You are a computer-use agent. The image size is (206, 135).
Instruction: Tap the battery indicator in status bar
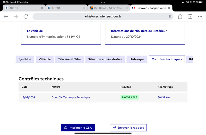point(201,2)
